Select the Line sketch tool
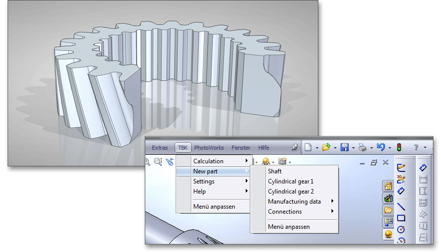 (401, 206)
